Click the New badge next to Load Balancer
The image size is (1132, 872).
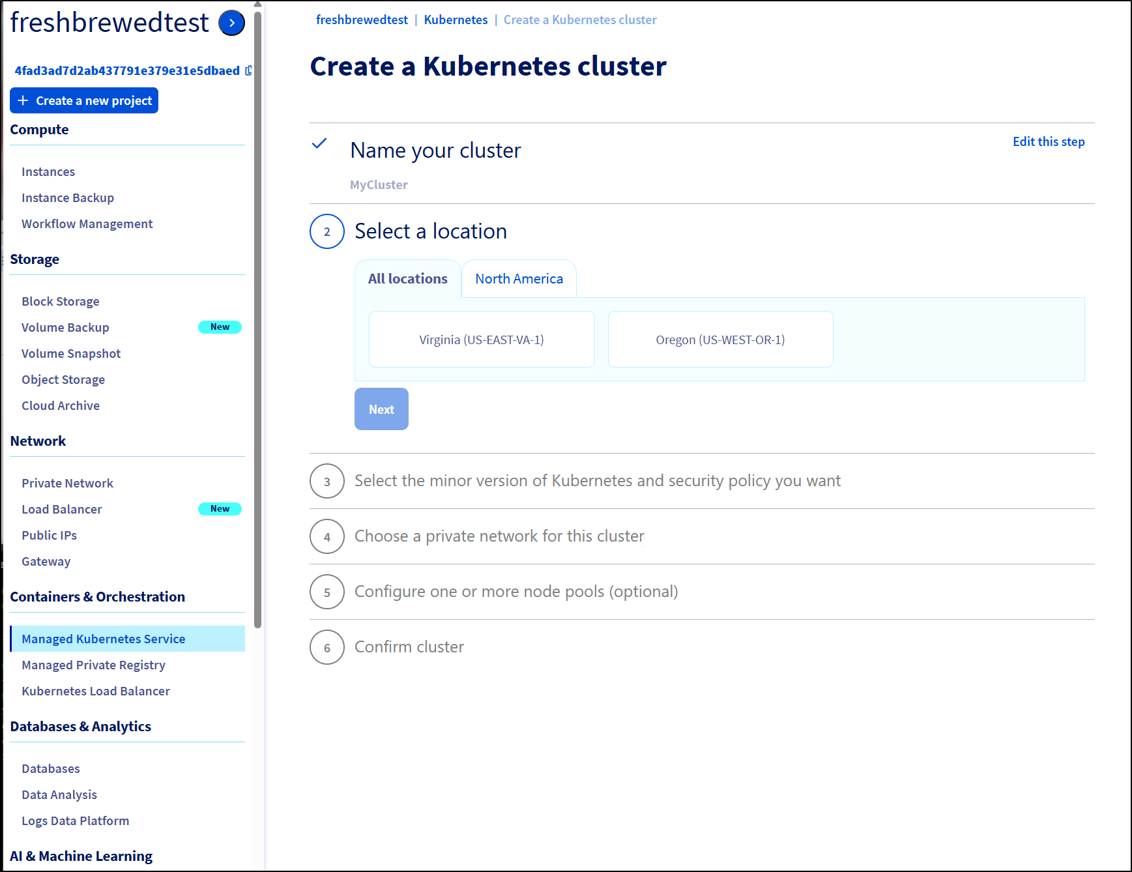point(220,509)
